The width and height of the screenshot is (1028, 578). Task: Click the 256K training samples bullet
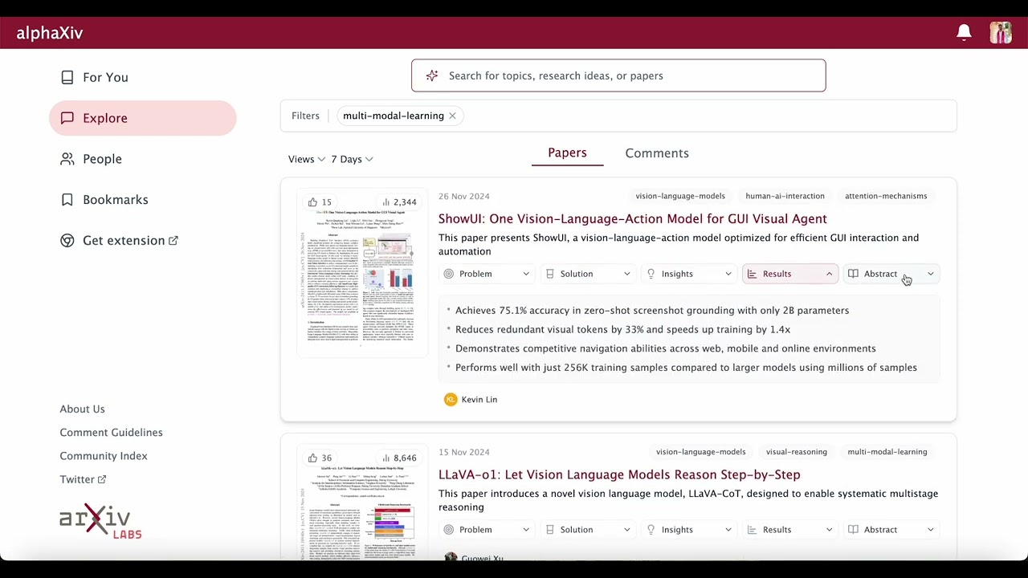click(686, 368)
